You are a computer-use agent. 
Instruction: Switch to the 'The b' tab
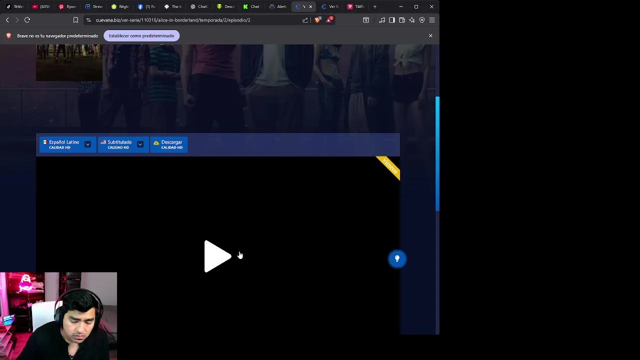click(x=173, y=6)
